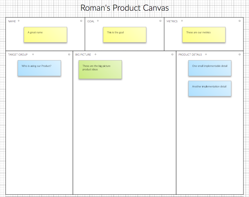This screenshot has height=197, width=249.
Task: Select the 'This is the goal' note
Action: click(x=124, y=35)
